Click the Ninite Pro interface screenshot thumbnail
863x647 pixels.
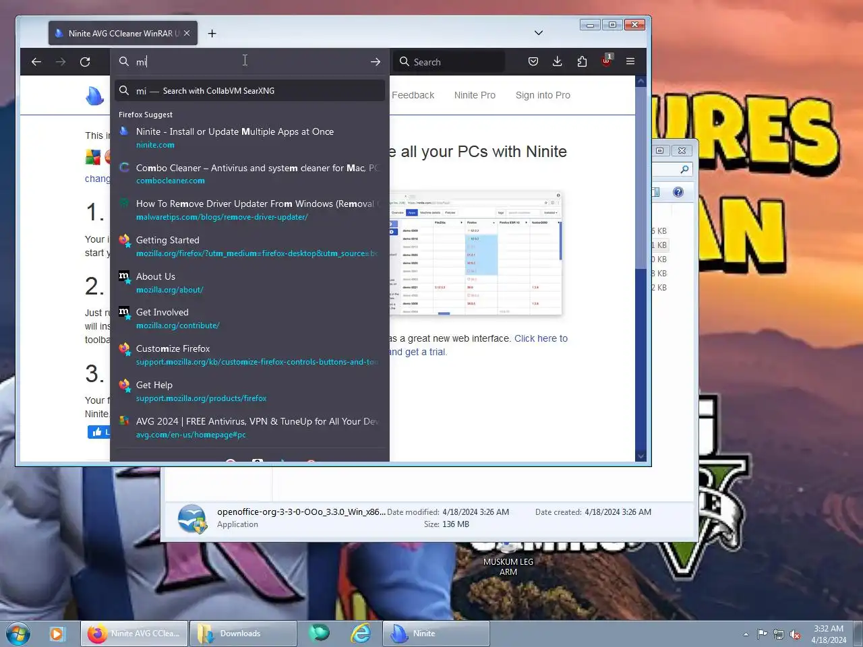tap(475, 253)
